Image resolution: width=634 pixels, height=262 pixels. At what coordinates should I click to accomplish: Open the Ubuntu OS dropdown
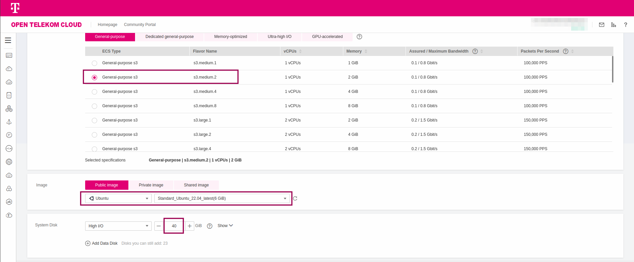coord(118,198)
